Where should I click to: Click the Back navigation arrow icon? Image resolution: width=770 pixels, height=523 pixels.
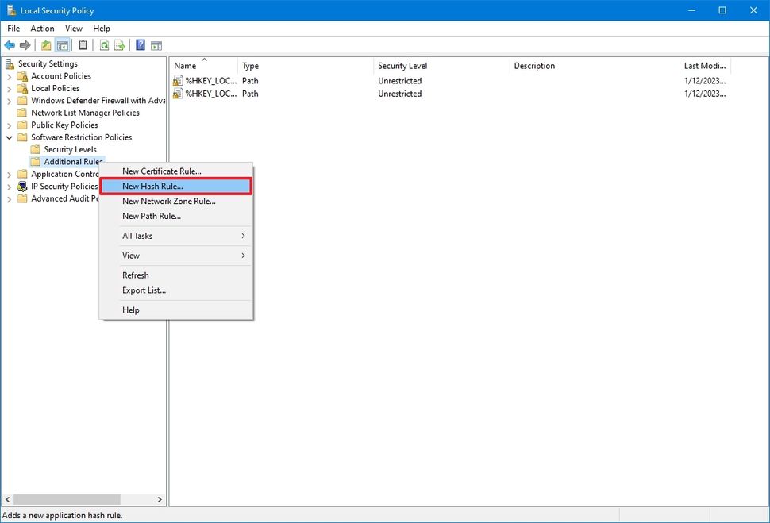tap(10, 44)
